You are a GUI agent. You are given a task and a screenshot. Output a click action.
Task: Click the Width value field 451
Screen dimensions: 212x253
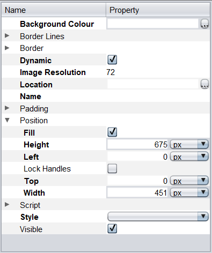click(137, 193)
